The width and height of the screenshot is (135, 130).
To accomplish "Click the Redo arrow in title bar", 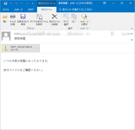I will point(17,3).
